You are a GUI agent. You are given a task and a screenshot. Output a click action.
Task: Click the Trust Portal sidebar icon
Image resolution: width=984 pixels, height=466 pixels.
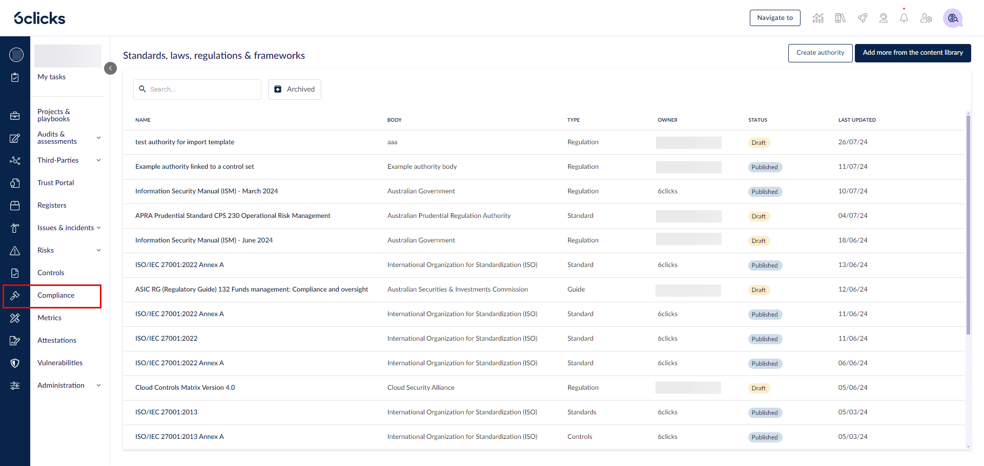(x=15, y=183)
